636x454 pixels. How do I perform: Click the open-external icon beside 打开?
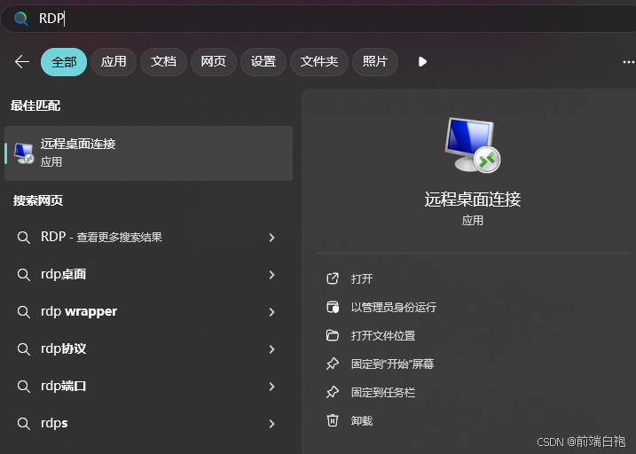point(333,278)
